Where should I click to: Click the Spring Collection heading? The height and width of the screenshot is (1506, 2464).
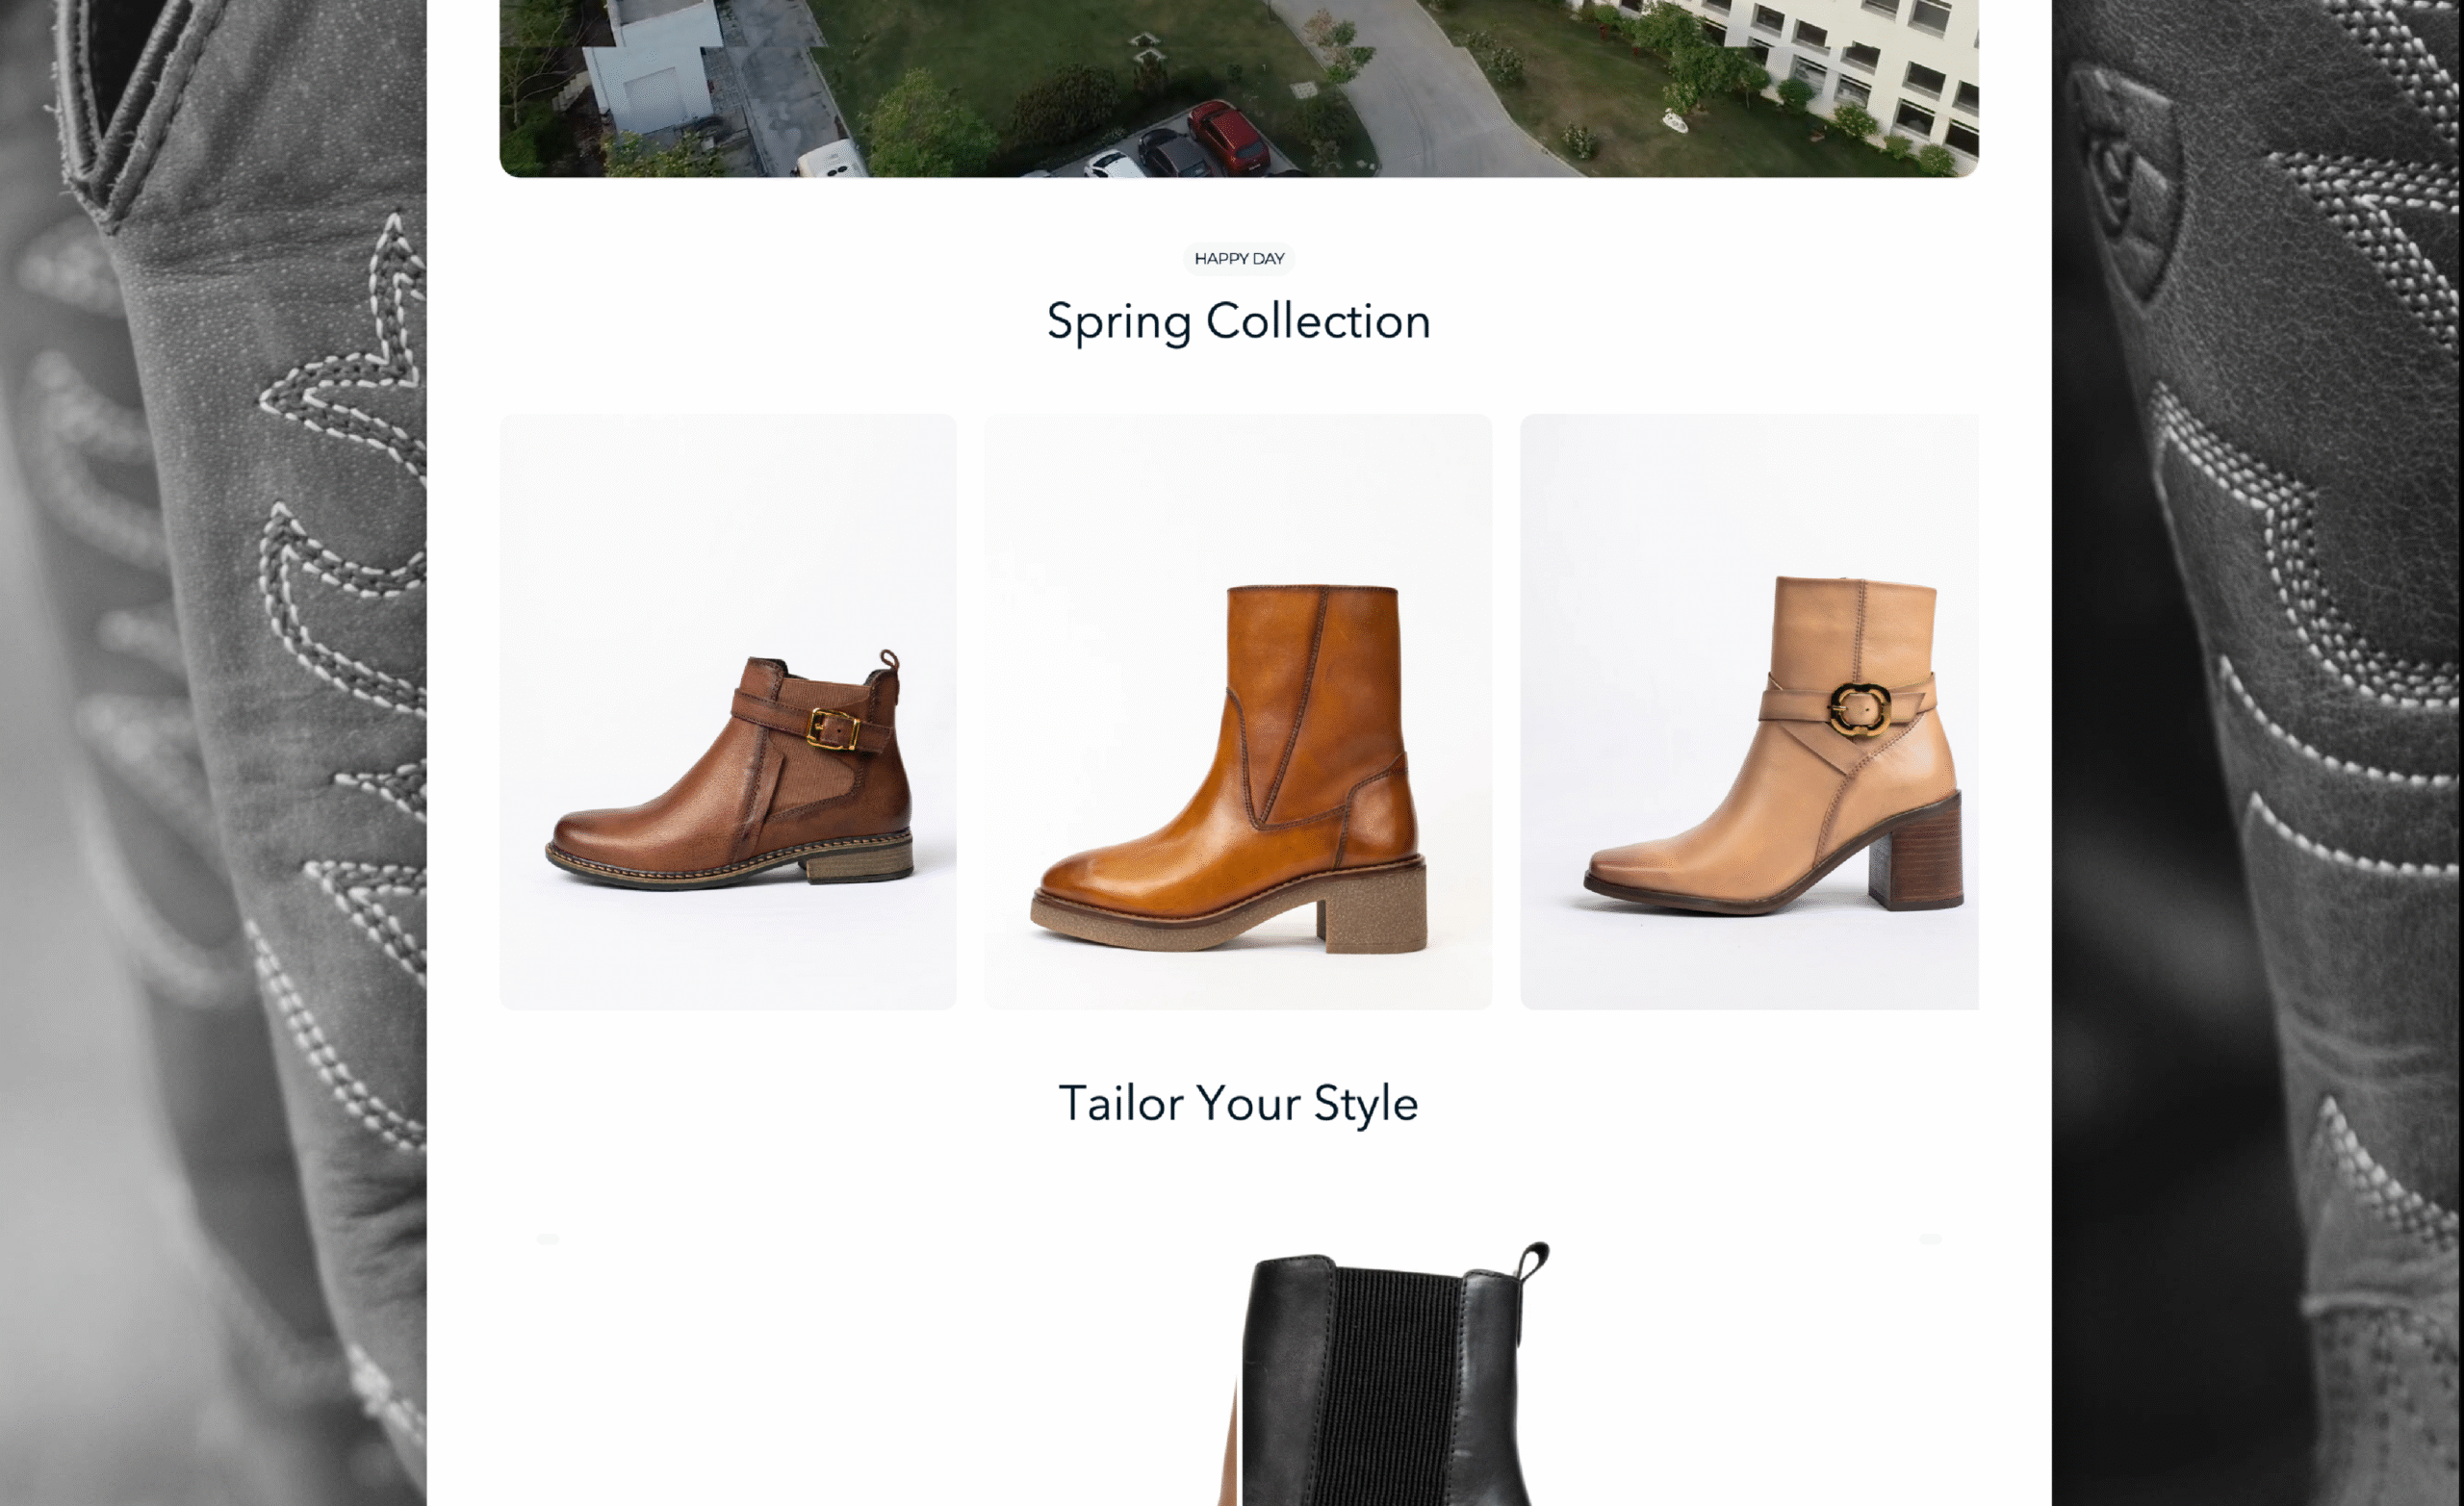[x=1239, y=322]
